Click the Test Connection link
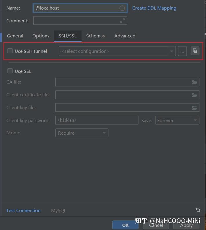This screenshot has width=206, height=230. click(23, 211)
